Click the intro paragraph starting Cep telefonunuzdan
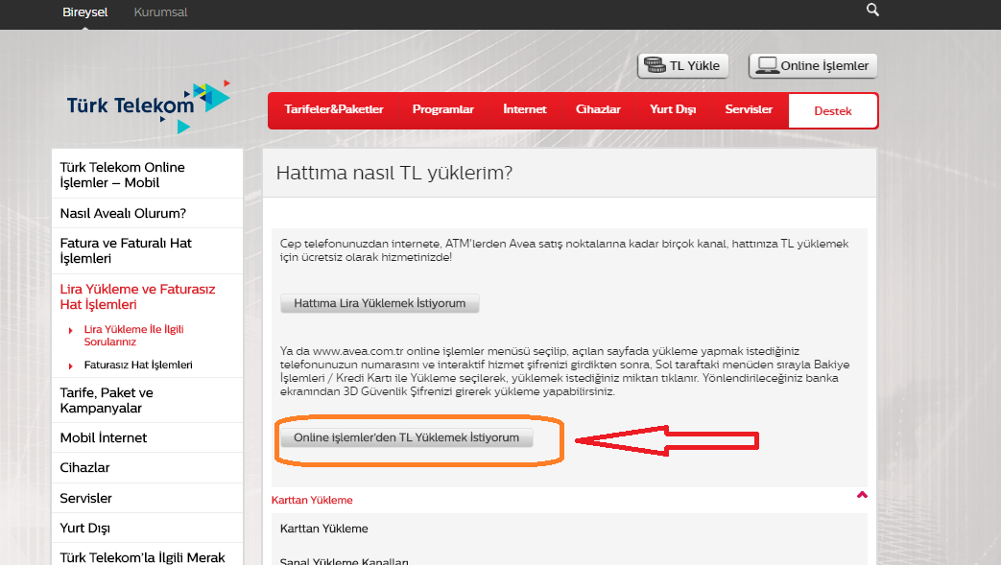Screen dimensions: 1001x565 pyautogui.click(x=564, y=250)
